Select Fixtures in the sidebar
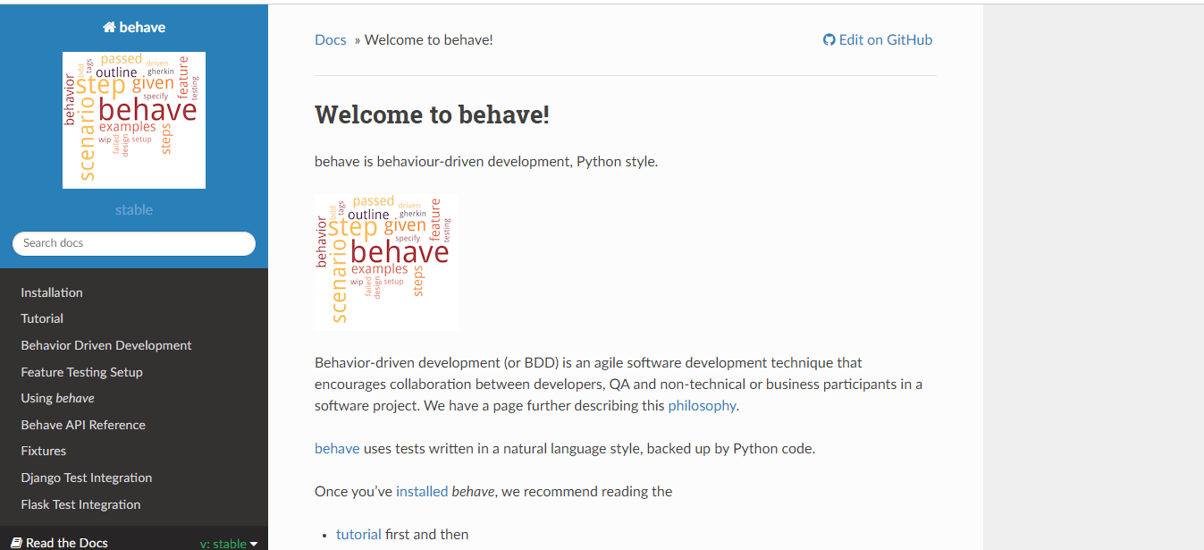 pos(43,451)
